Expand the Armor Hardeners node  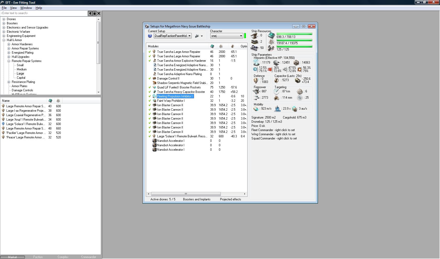pos(9,44)
